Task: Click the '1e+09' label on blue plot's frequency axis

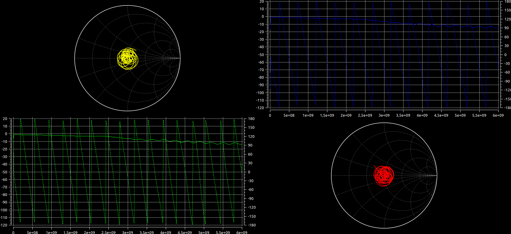Action: [308, 115]
